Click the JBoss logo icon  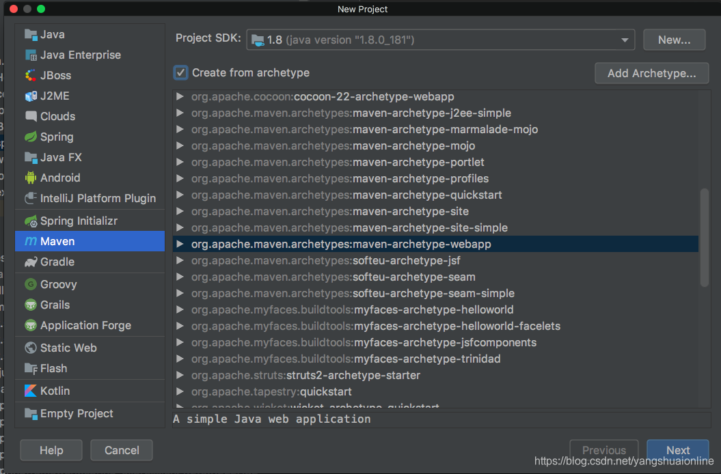(x=31, y=75)
